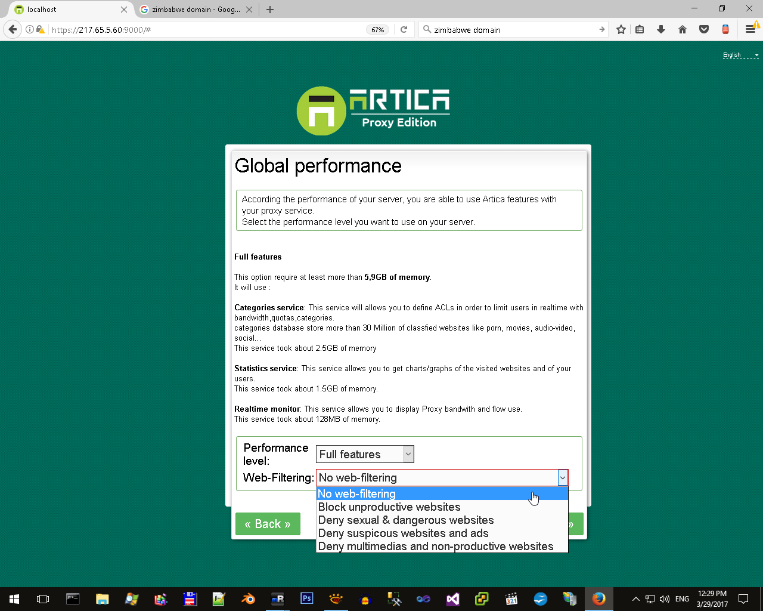The height and width of the screenshot is (611, 763).
Task: Launch Command Prompt from the taskbar
Action: (73, 598)
